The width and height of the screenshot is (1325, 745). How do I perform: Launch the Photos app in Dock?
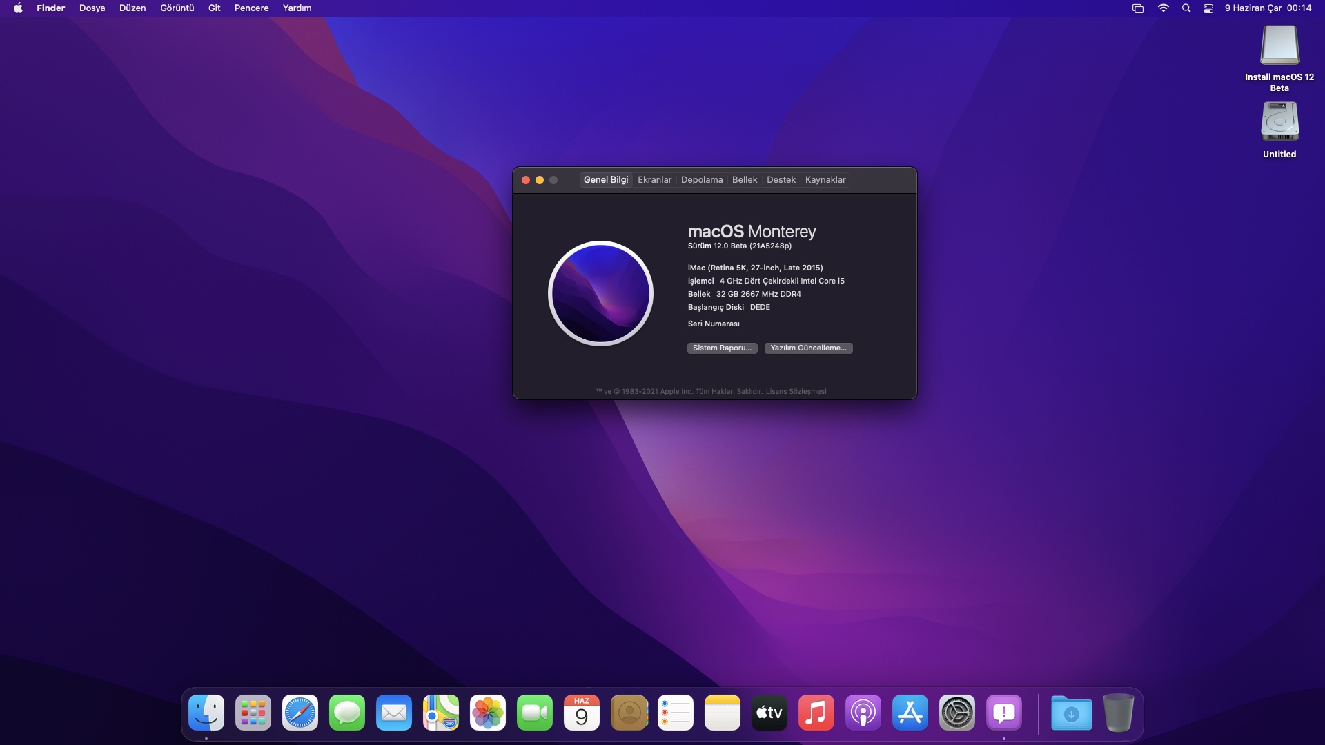(x=487, y=713)
